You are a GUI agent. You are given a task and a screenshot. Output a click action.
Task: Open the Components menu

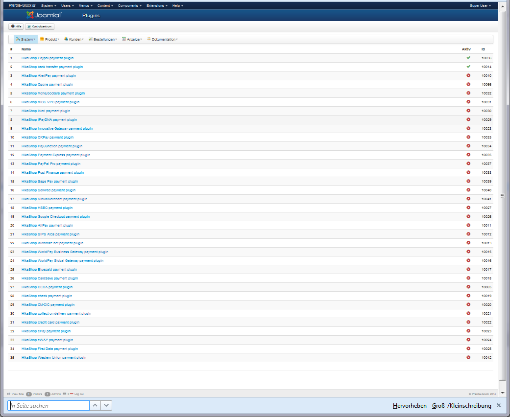129,6
